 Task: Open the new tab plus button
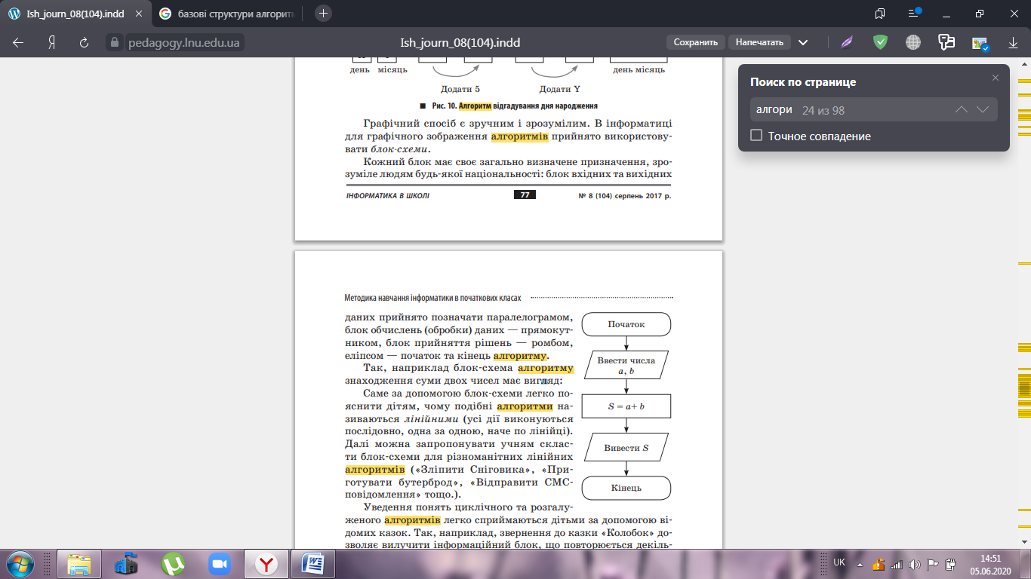click(323, 14)
